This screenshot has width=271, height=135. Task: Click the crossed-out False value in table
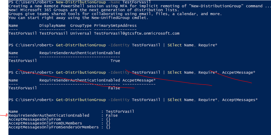pyautogui.click(x=114, y=88)
